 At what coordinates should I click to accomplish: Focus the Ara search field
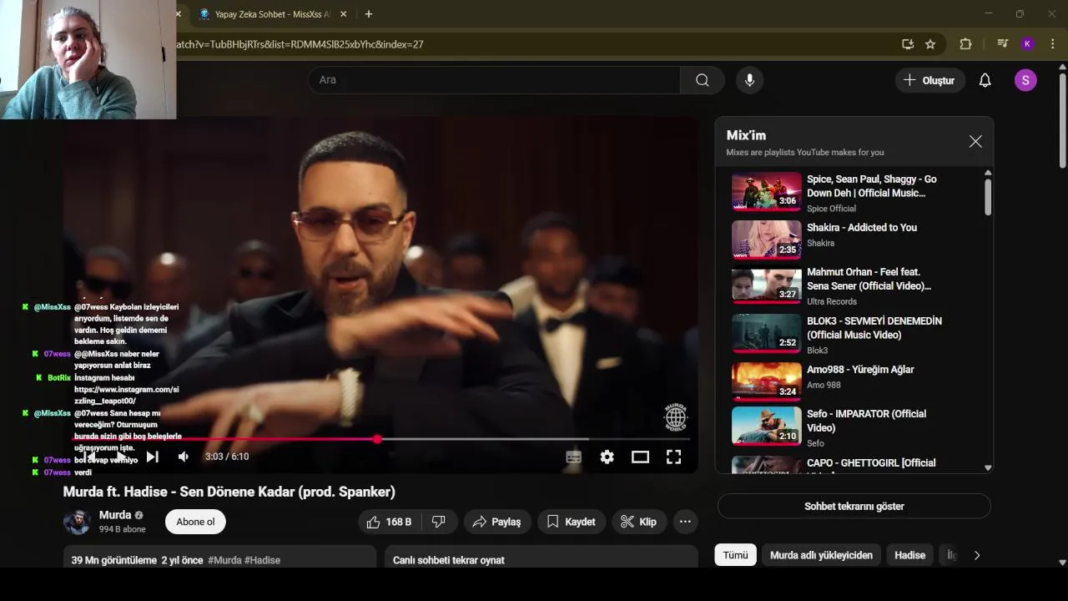point(494,80)
